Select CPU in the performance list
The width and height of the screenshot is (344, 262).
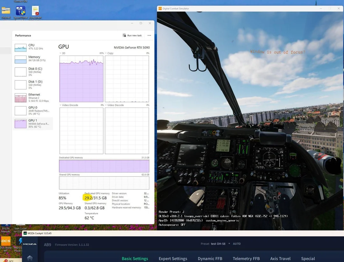click(x=33, y=47)
